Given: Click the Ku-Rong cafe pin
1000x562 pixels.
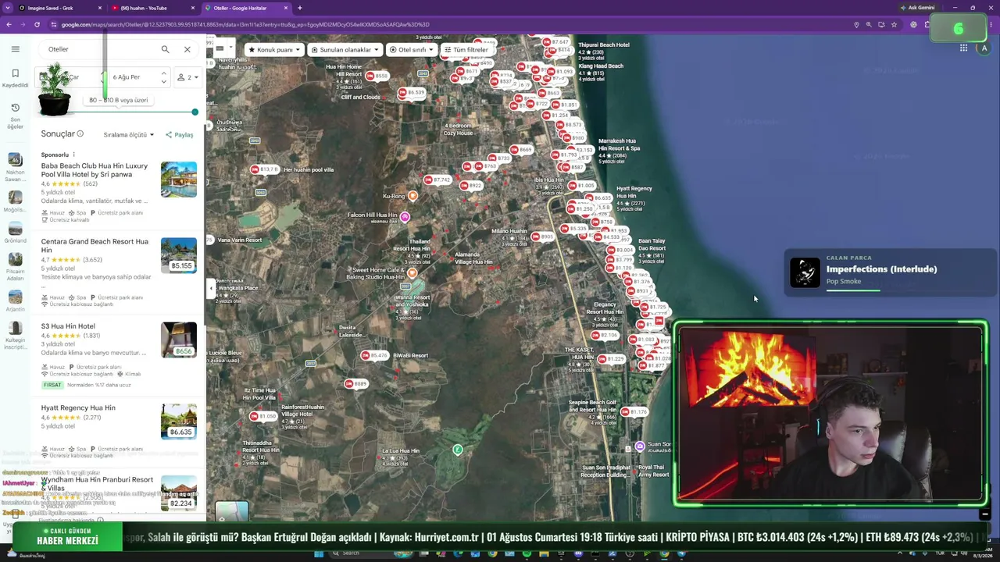Looking at the screenshot, I should (x=412, y=196).
